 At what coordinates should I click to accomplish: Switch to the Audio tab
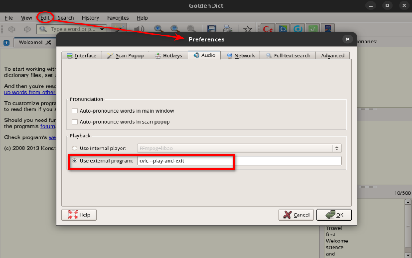click(x=204, y=55)
